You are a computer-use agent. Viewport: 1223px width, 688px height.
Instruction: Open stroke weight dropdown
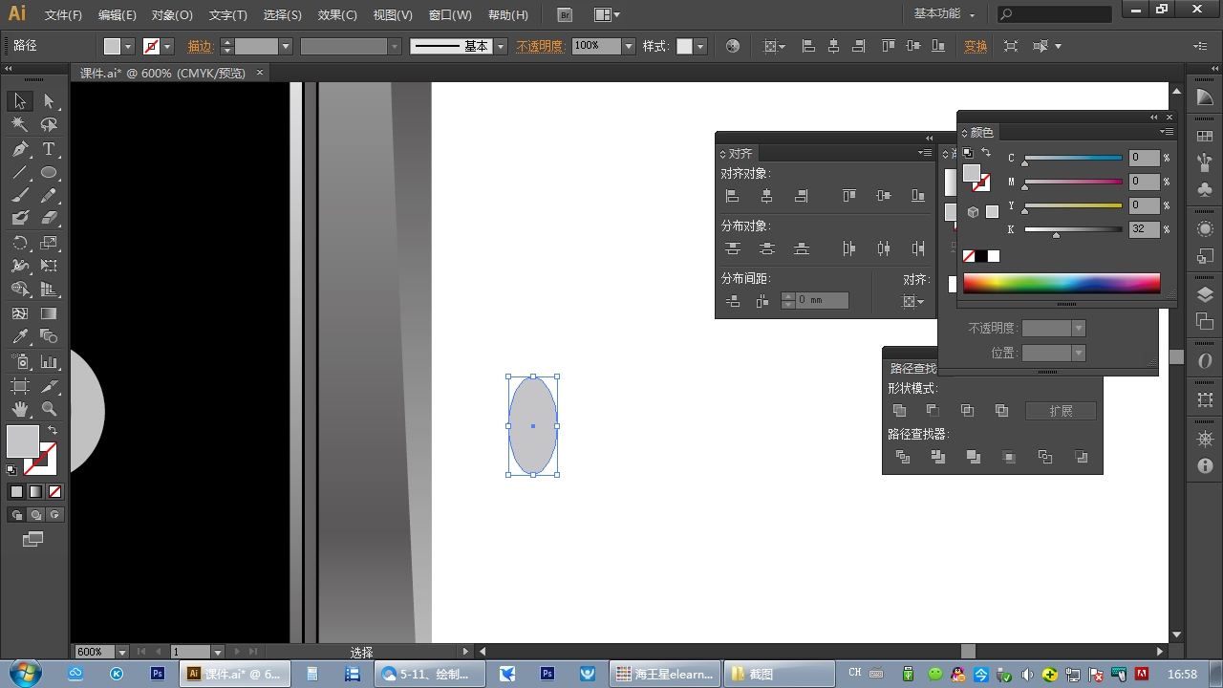click(285, 46)
